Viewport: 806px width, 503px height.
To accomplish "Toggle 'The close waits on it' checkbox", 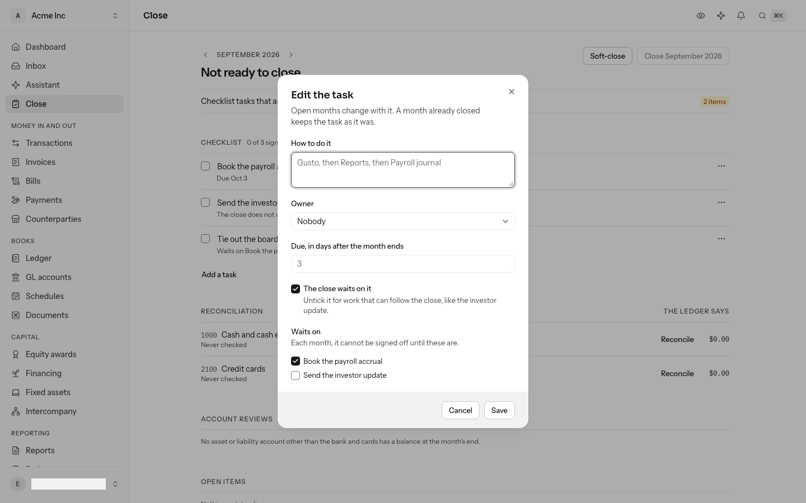I will 296,289.
